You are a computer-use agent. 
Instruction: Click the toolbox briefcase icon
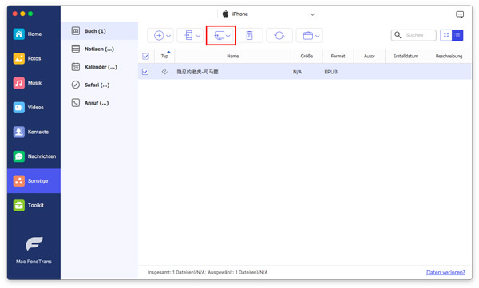(307, 35)
